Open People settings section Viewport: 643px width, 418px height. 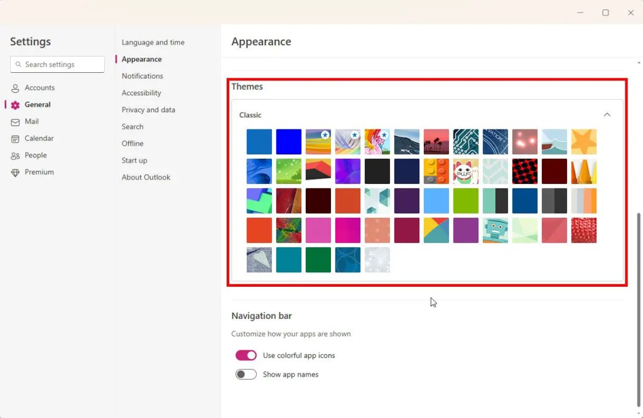(x=29, y=155)
